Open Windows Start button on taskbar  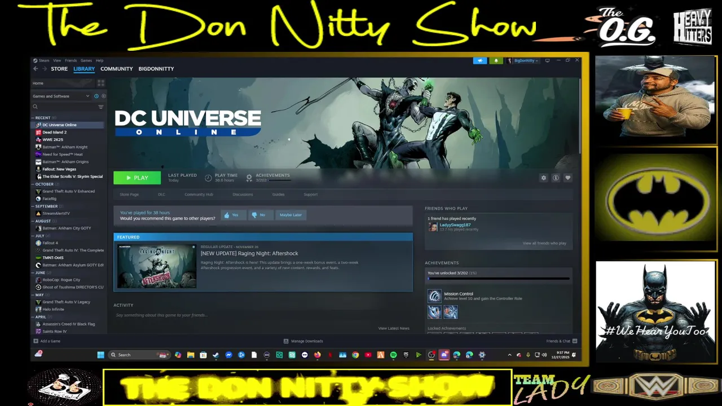pos(100,355)
